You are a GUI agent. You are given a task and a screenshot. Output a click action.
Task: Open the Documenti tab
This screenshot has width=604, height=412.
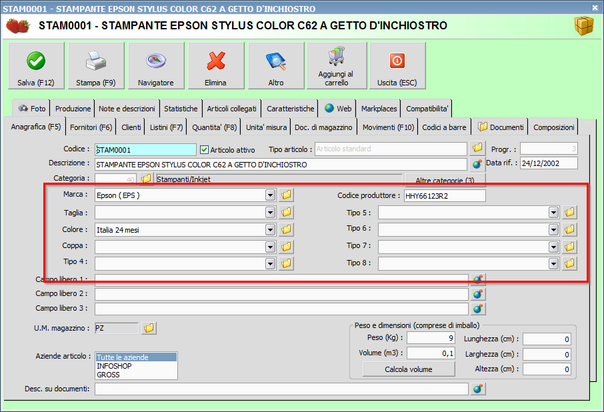(x=500, y=127)
